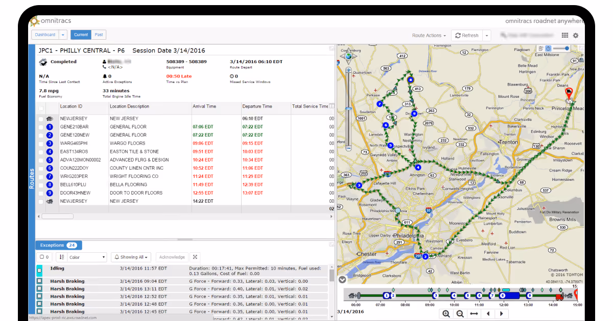Click the map notes layer icon
The image size is (613, 321).
tap(541, 48)
